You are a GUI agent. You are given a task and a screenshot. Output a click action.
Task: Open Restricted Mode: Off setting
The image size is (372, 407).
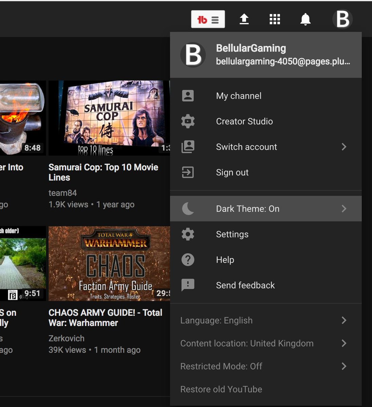coord(266,366)
